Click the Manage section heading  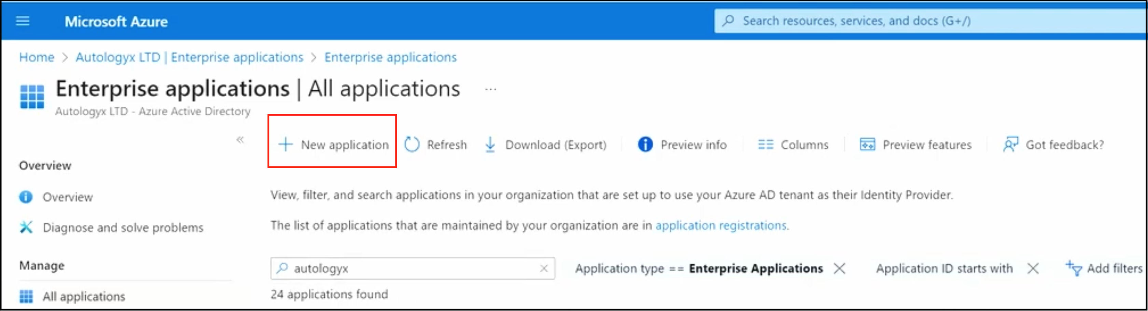pyautogui.click(x=42, y=266)
